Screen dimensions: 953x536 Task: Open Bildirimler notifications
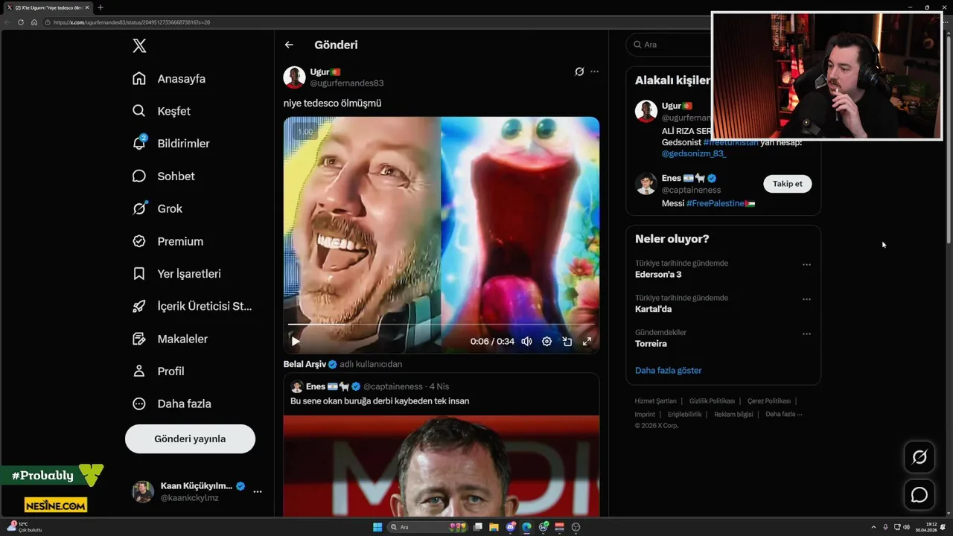(170, 144)
